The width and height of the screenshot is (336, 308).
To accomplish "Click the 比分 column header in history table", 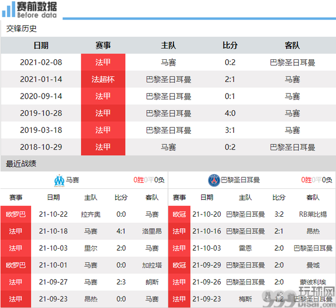I will pyautogui.click(x=230, y=46).
